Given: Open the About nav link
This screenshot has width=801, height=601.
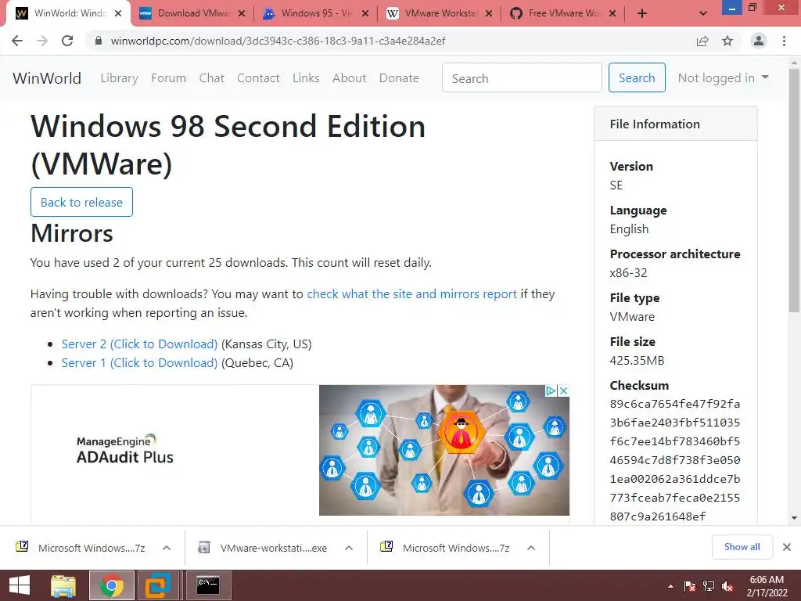Looking at the screenshot, I should coord(349,78).
